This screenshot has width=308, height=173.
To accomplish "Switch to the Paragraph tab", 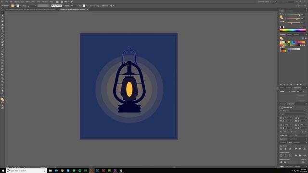I will (283, 104).
